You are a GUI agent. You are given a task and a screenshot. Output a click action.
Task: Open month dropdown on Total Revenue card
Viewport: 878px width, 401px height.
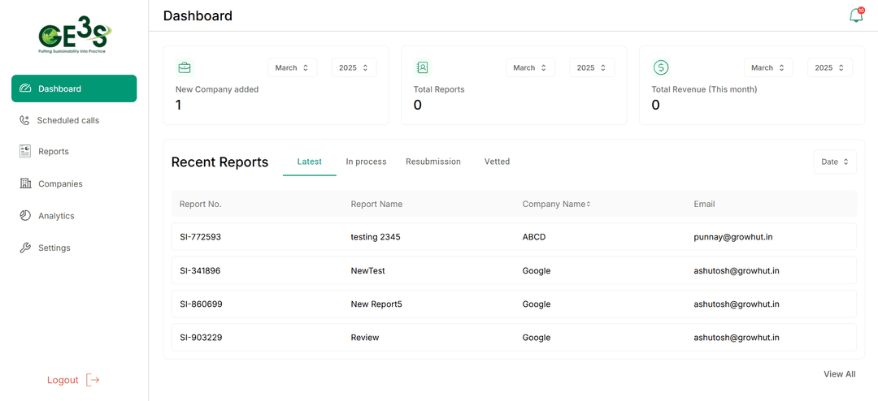(768, 67)
